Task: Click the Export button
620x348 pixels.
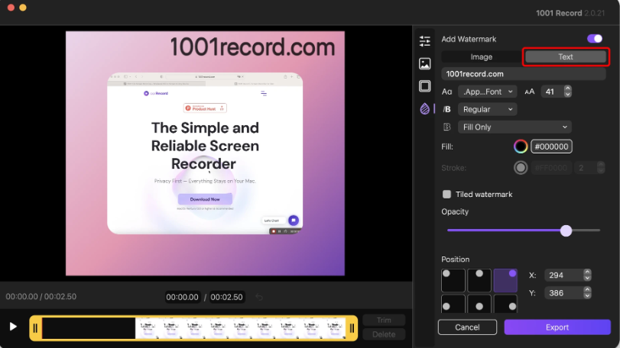Action: pyautogui.click(x=557, y=327)
